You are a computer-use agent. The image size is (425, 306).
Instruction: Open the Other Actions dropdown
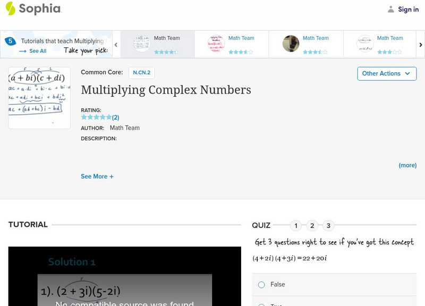pos(386,73)
